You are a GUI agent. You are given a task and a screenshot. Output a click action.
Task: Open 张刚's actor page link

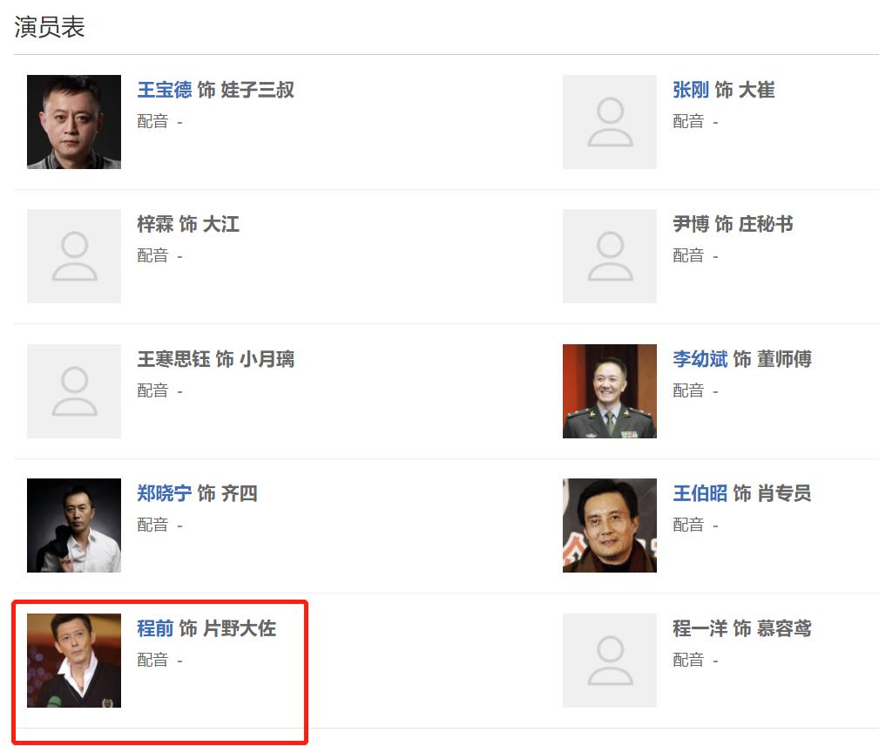click(x=690, y=90)
